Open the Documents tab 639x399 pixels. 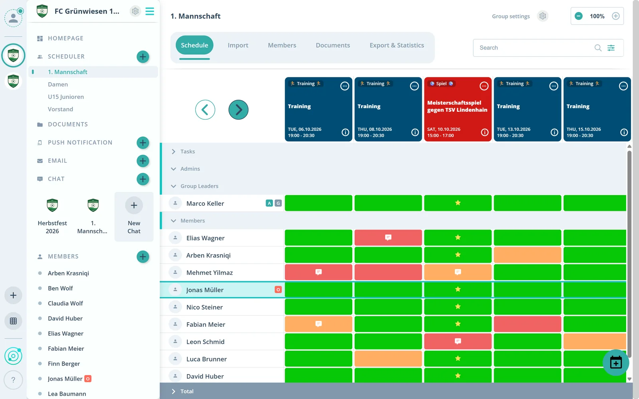click(333, 45)
